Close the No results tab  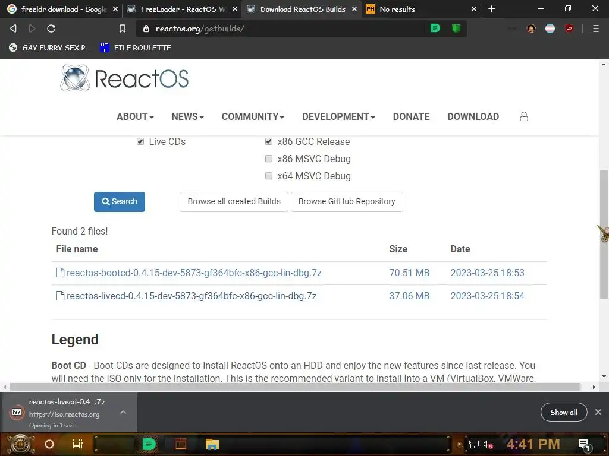tap(474, 9)
